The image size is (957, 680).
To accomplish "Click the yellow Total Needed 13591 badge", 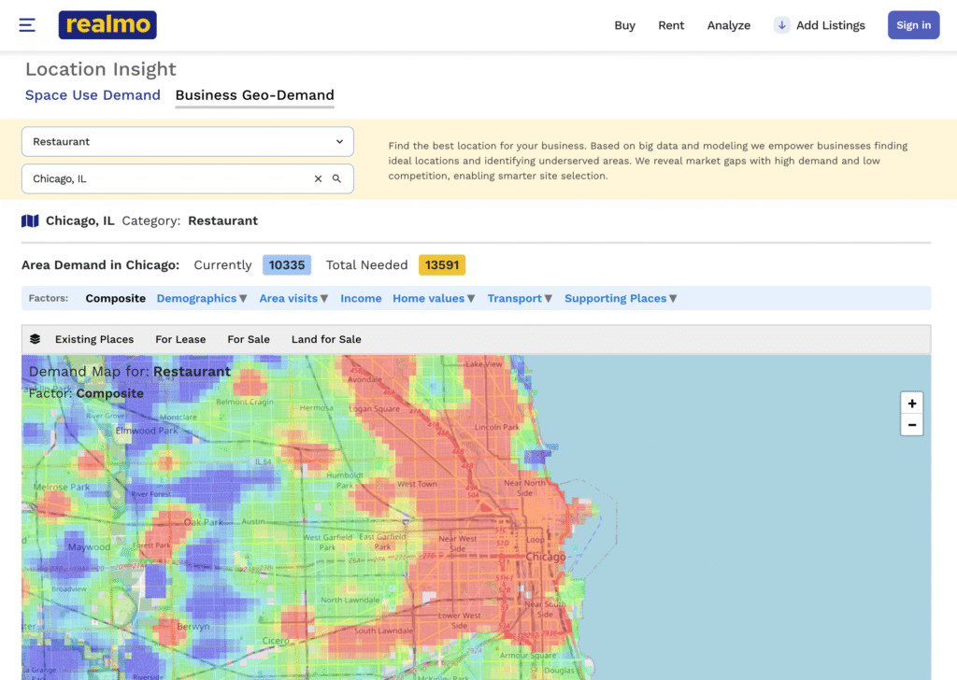I will point(441,265).
